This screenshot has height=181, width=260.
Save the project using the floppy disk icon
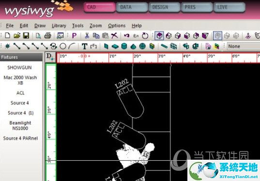[26, 35]
